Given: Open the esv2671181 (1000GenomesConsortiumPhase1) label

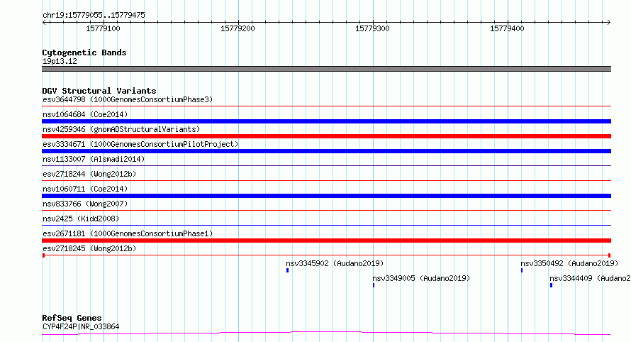Looking at the screenshot, I should (x=128, y=233).
